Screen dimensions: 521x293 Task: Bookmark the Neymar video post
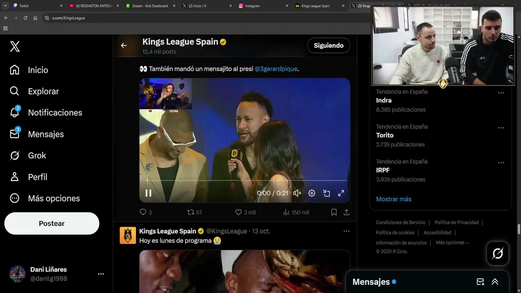pyautogui.click(x=334, y=212)
